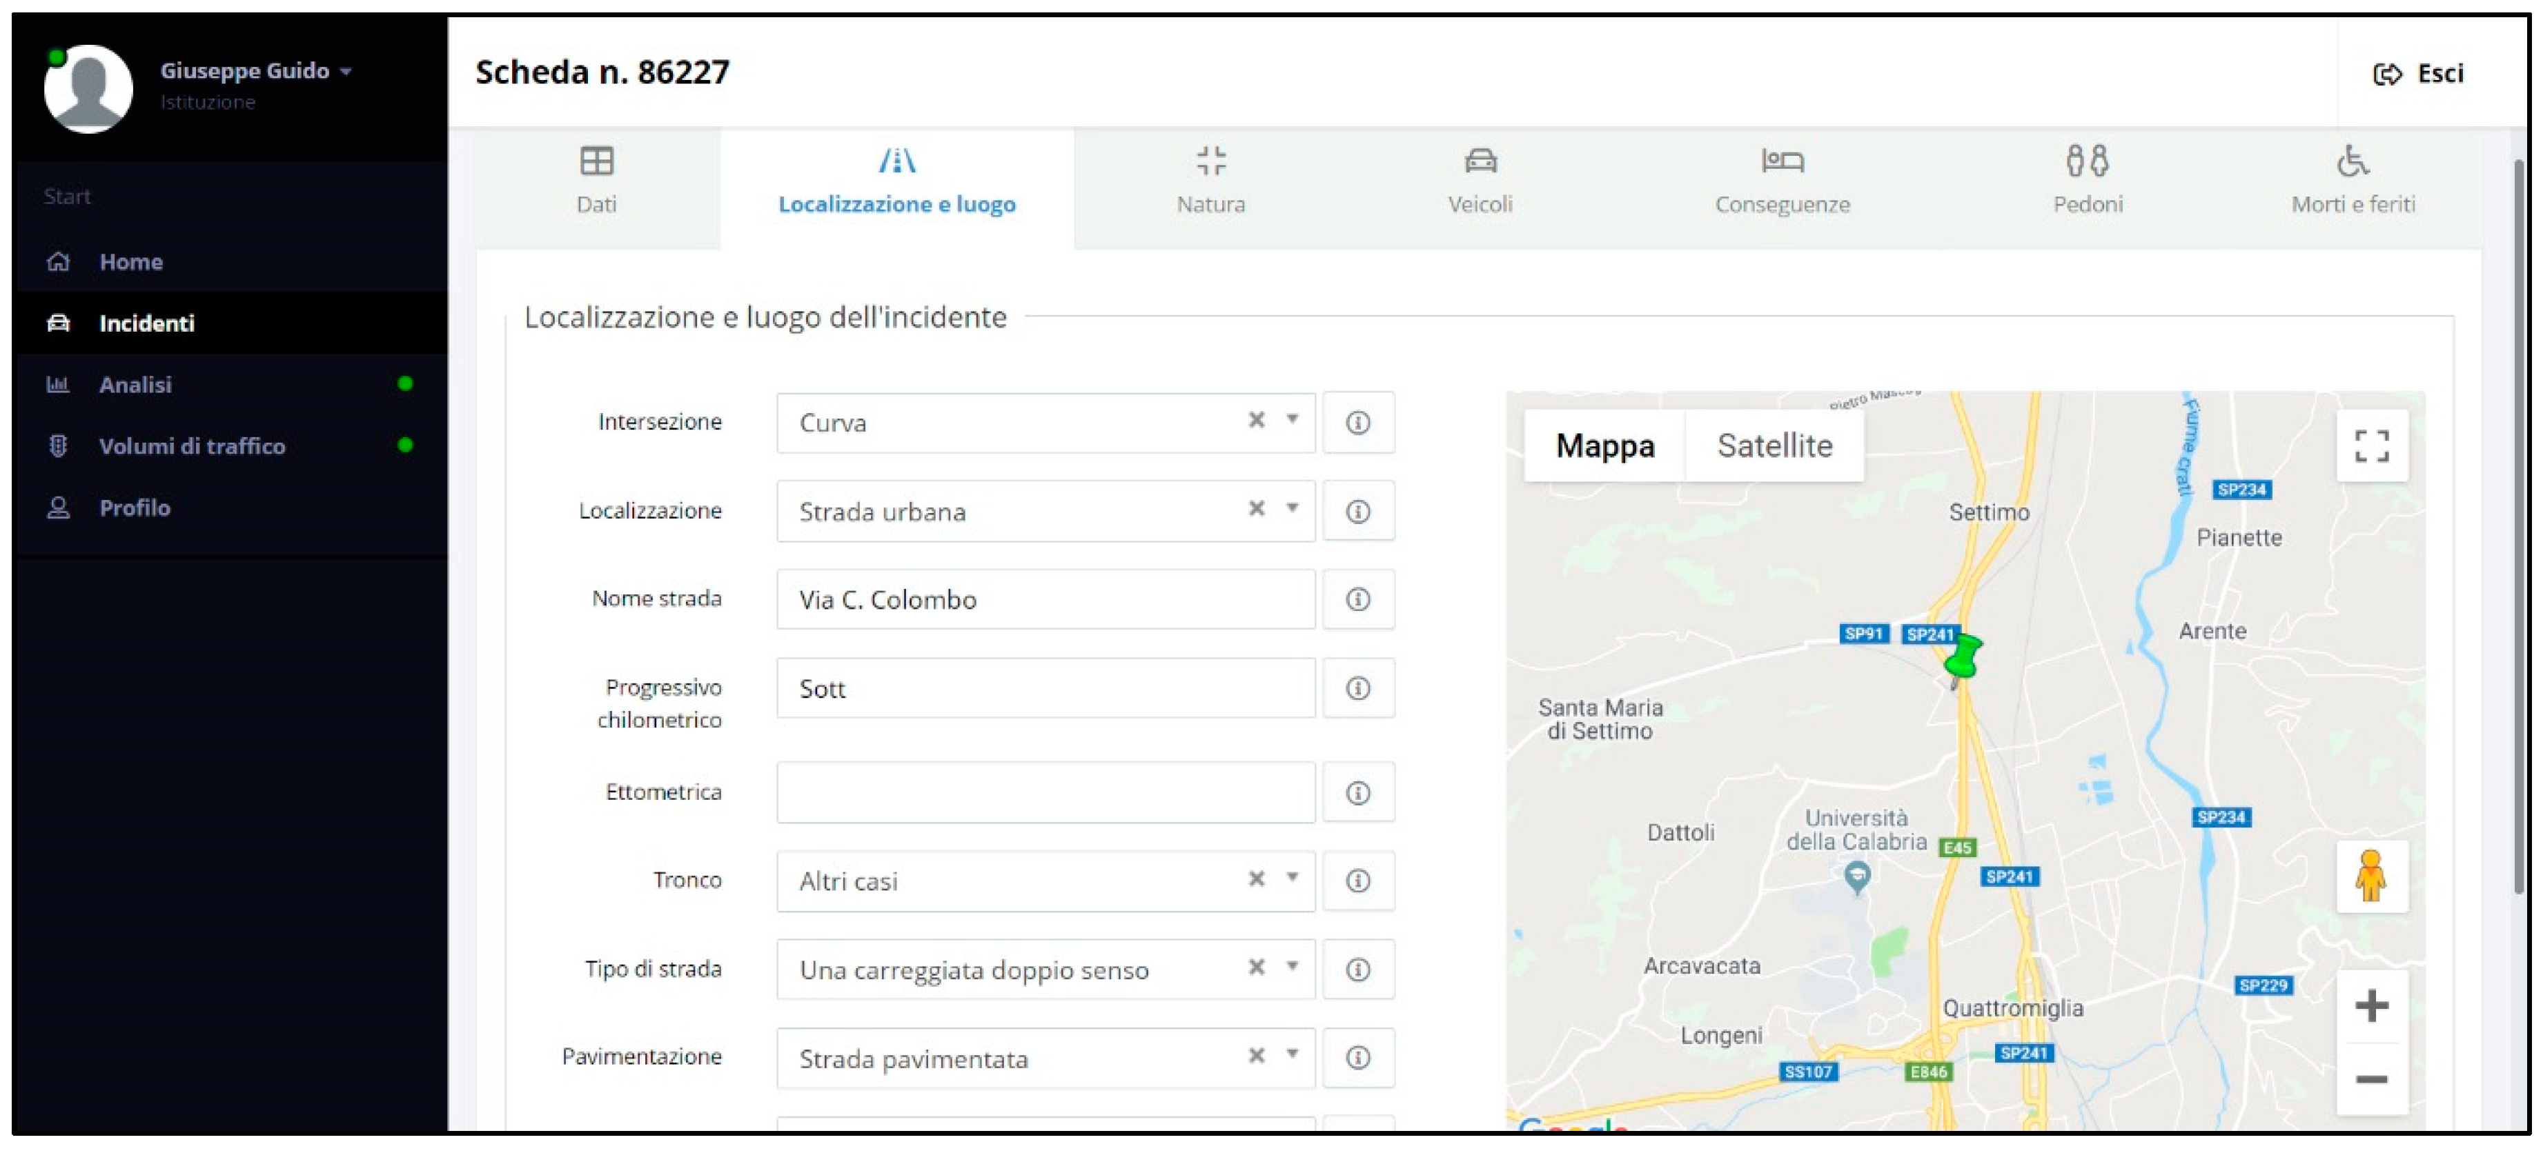Zoom out on the map
The height and width of the screenshot is (1153, 2543).
2371,1079
